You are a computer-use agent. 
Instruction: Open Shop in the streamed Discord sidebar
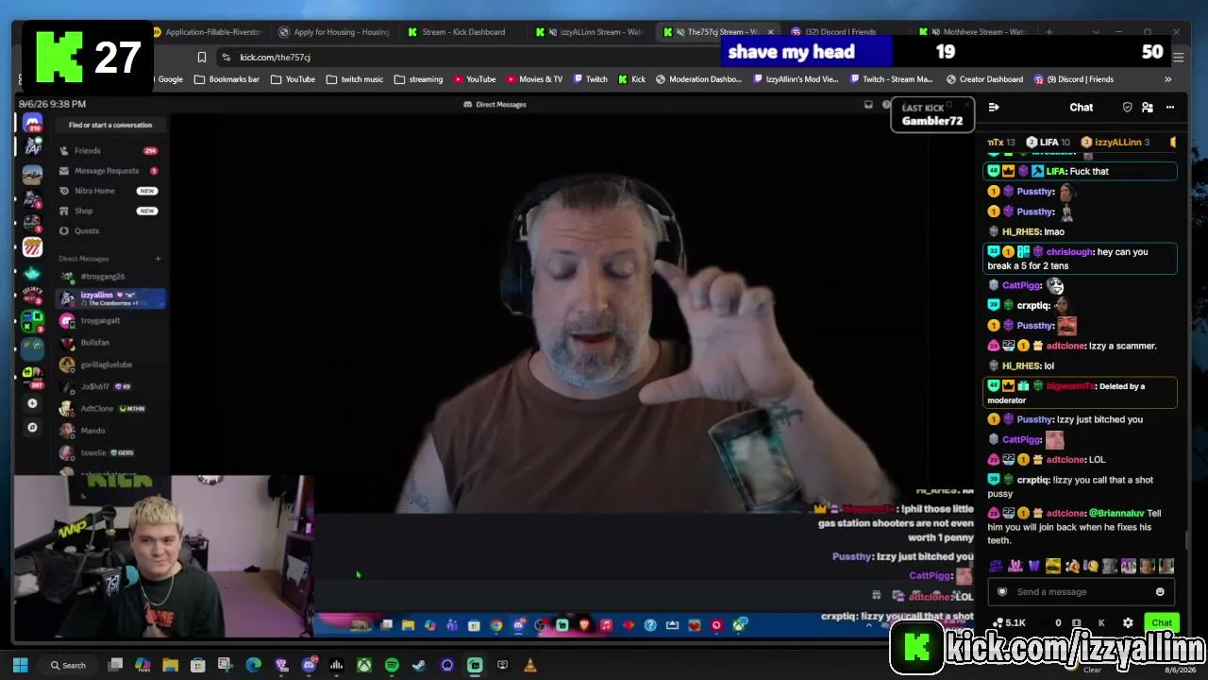click(109, 211)
